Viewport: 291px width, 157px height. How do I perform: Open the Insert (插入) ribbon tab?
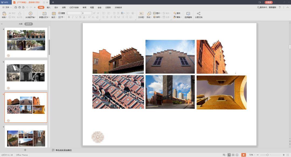click(x=48, y=8)
